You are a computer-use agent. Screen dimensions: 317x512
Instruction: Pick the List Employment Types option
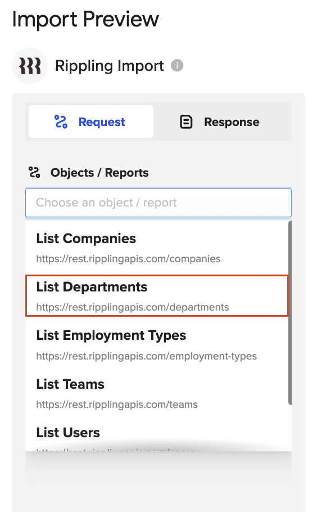pos(157,345)
